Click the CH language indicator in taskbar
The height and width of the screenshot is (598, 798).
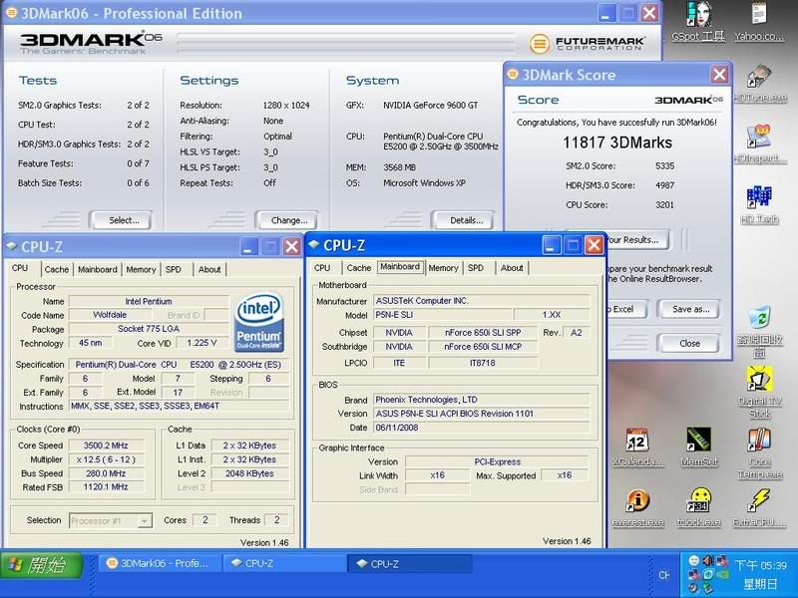(663, 575)
